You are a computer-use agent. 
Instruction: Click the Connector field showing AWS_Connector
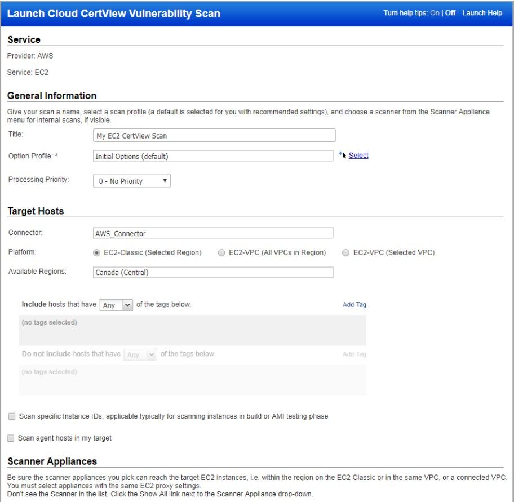pyautogui.click(x=212, y=232)
